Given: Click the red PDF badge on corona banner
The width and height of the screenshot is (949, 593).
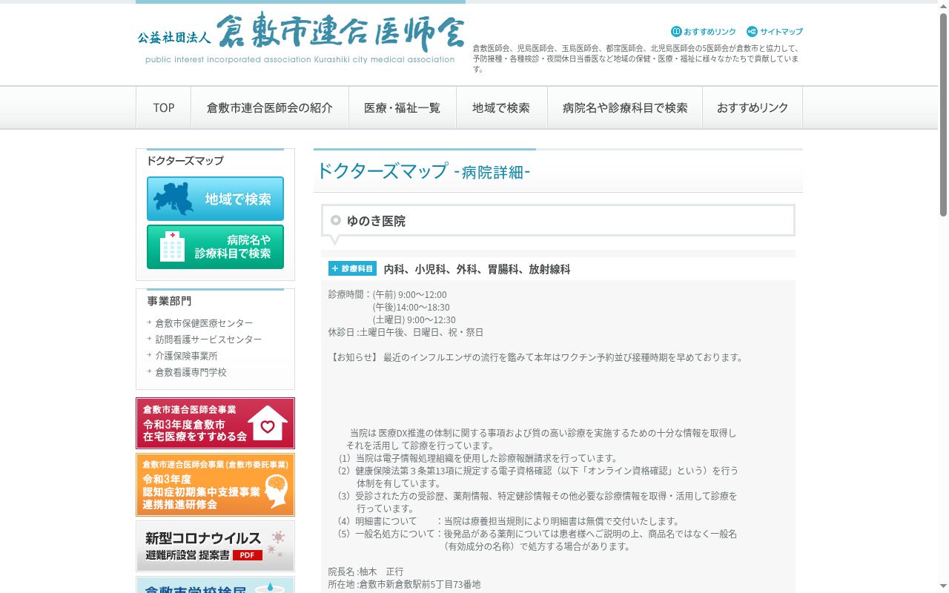Looking at the screenshot, I should [x=248, y=555].
